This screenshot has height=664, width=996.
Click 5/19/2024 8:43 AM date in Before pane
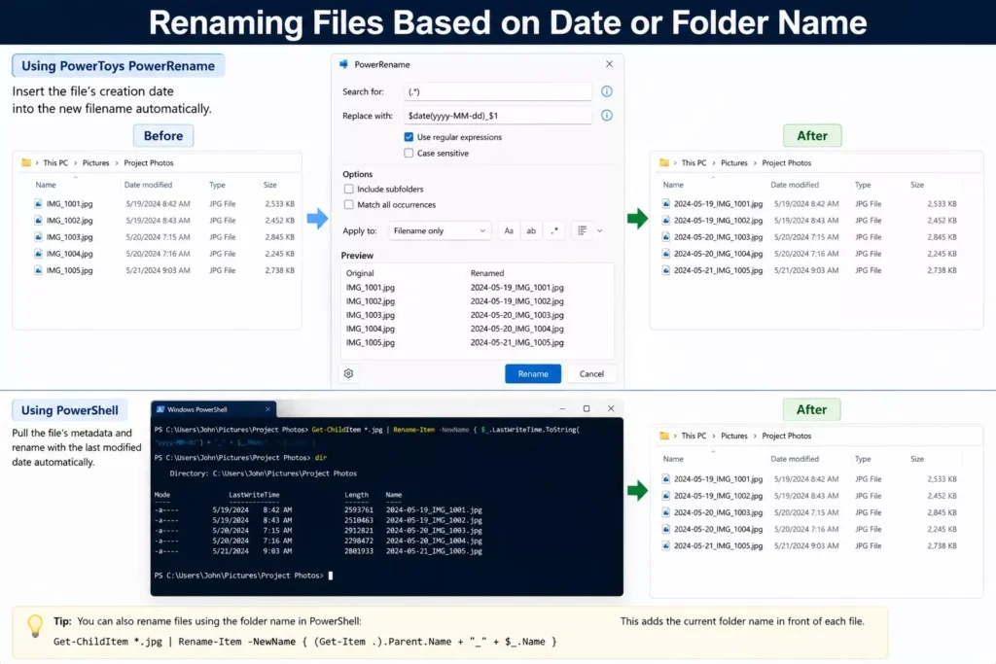(158, 221)
